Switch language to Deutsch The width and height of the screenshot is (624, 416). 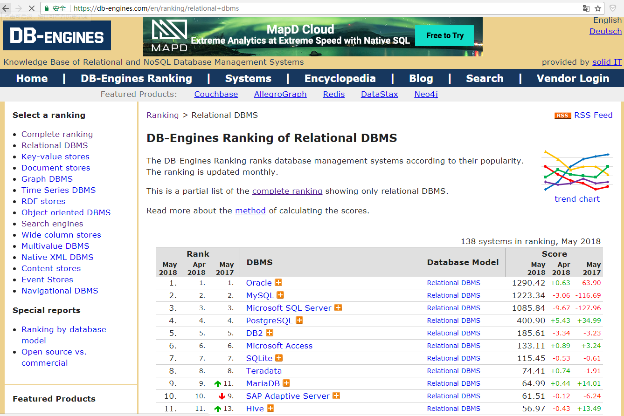pyautogui.click(x=605, y=31)
